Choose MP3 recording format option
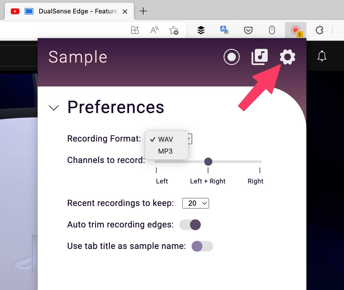 (166, 151)
